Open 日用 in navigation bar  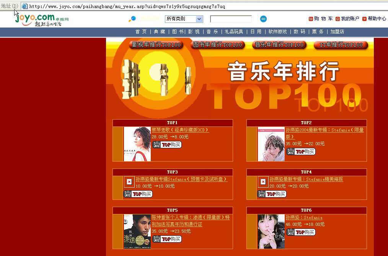click(256, 32)
